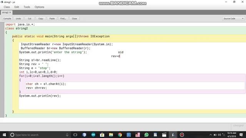Screen dimensions: 246x138
Task: Click the Compile button
Action: pyautogui.click(x=7, y=18)
